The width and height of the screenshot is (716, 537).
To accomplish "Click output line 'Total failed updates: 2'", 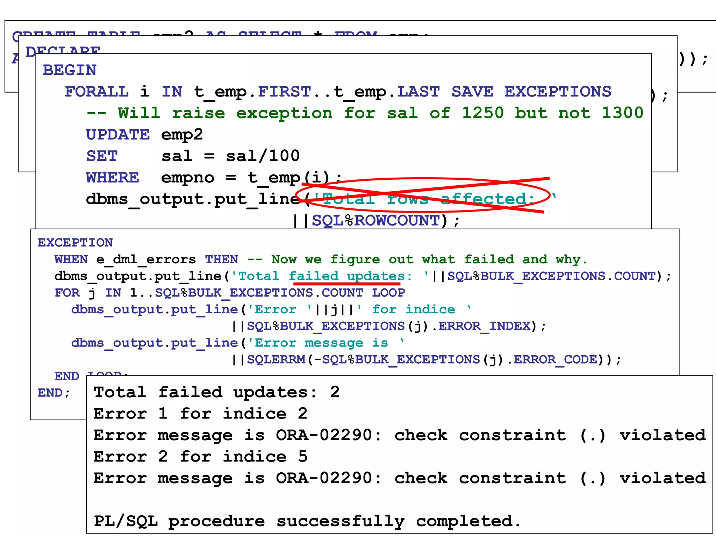I will (216, 392).
